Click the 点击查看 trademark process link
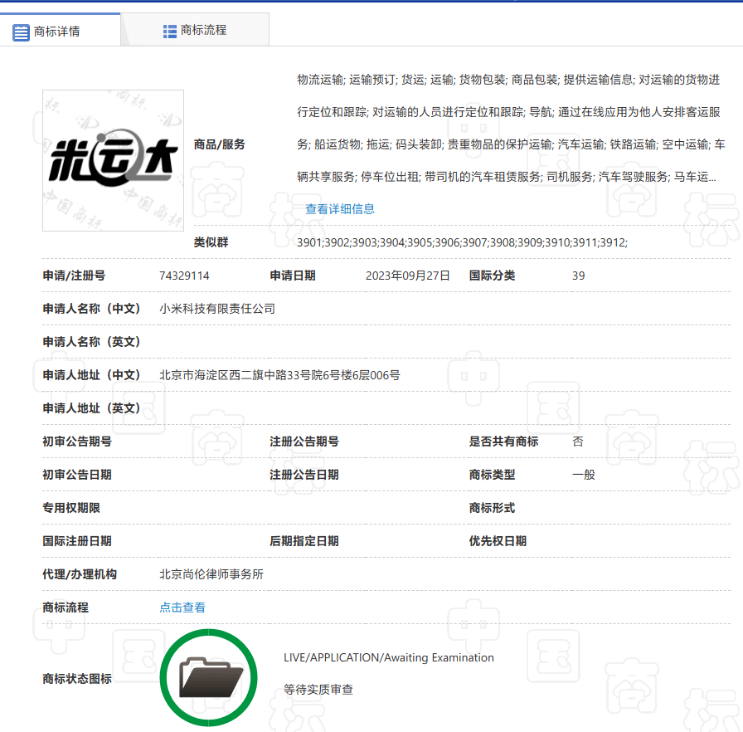This screenshot has height=732, width=743. (x=182, y=608)
